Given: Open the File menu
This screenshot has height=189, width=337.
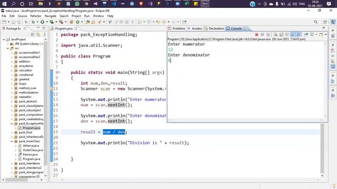Looking at the screenshot, I should [4, 16].
